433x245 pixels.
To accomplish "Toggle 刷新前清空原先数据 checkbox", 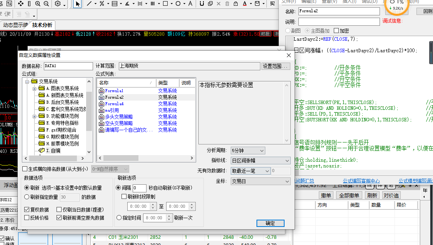I will [x=59, y=218].
